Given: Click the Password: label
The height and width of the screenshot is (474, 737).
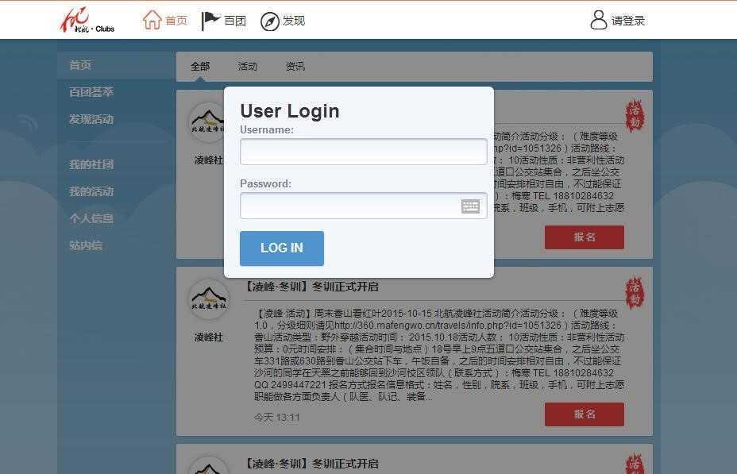Looking at the screenshot, I should (265, 183).
